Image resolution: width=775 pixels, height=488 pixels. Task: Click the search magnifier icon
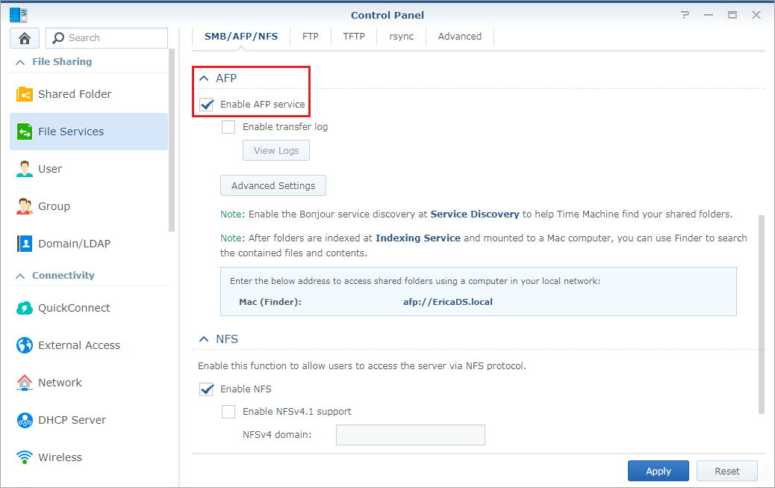point(58,37)
